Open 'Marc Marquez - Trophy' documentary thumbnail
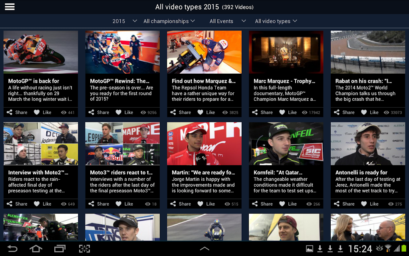 click(x=286, y=52)
